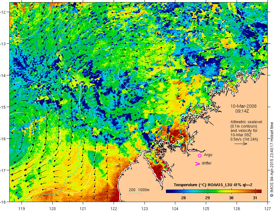Click the 'Argo' legend label

208,155
